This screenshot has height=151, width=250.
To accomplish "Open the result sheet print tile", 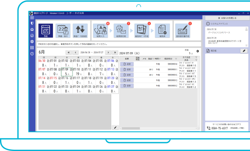I will tap(121, 30).
